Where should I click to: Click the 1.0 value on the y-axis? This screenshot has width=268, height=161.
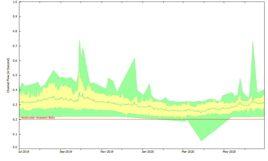click(x=15, y=2)
